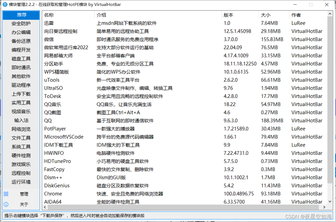Open the 上传下载 category
Image resolution: width=336 pixels, height=222 pixels.
pyautogui.click(x=21, y=94)
